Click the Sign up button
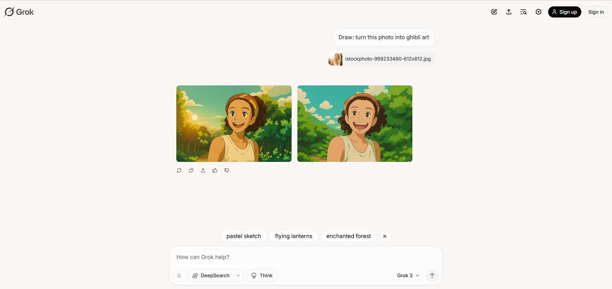The width and height of the screenshot is (612, 289). 564,12
